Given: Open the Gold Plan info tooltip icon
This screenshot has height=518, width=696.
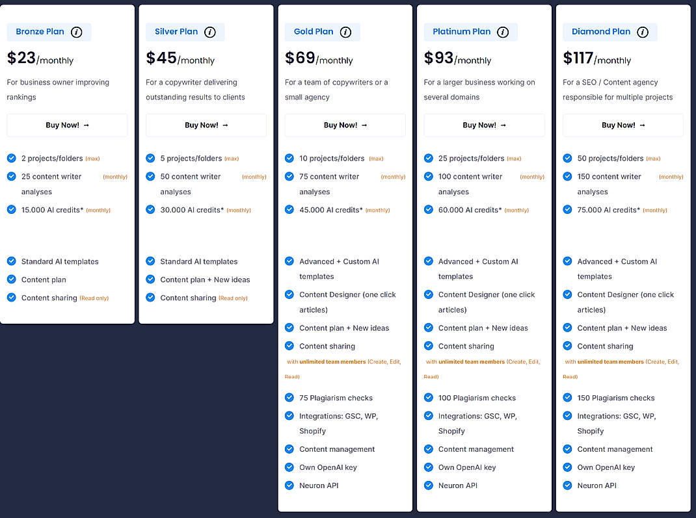Looking at the screenshot, I should click(x=346, y=32).
